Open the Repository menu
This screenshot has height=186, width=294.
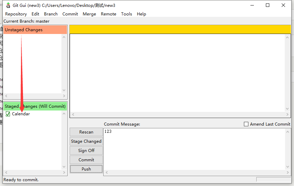pos(16,14)
